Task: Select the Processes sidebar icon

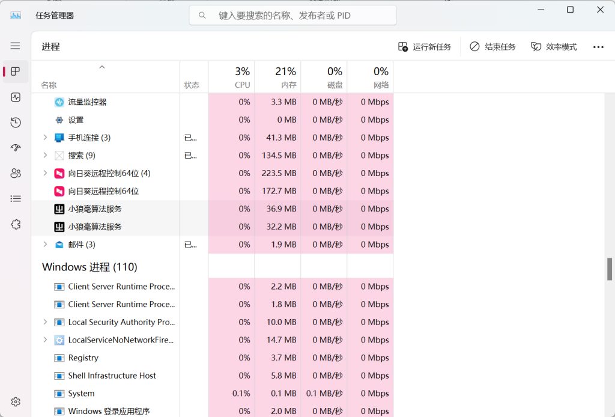Action: click(x=15, y=72)
